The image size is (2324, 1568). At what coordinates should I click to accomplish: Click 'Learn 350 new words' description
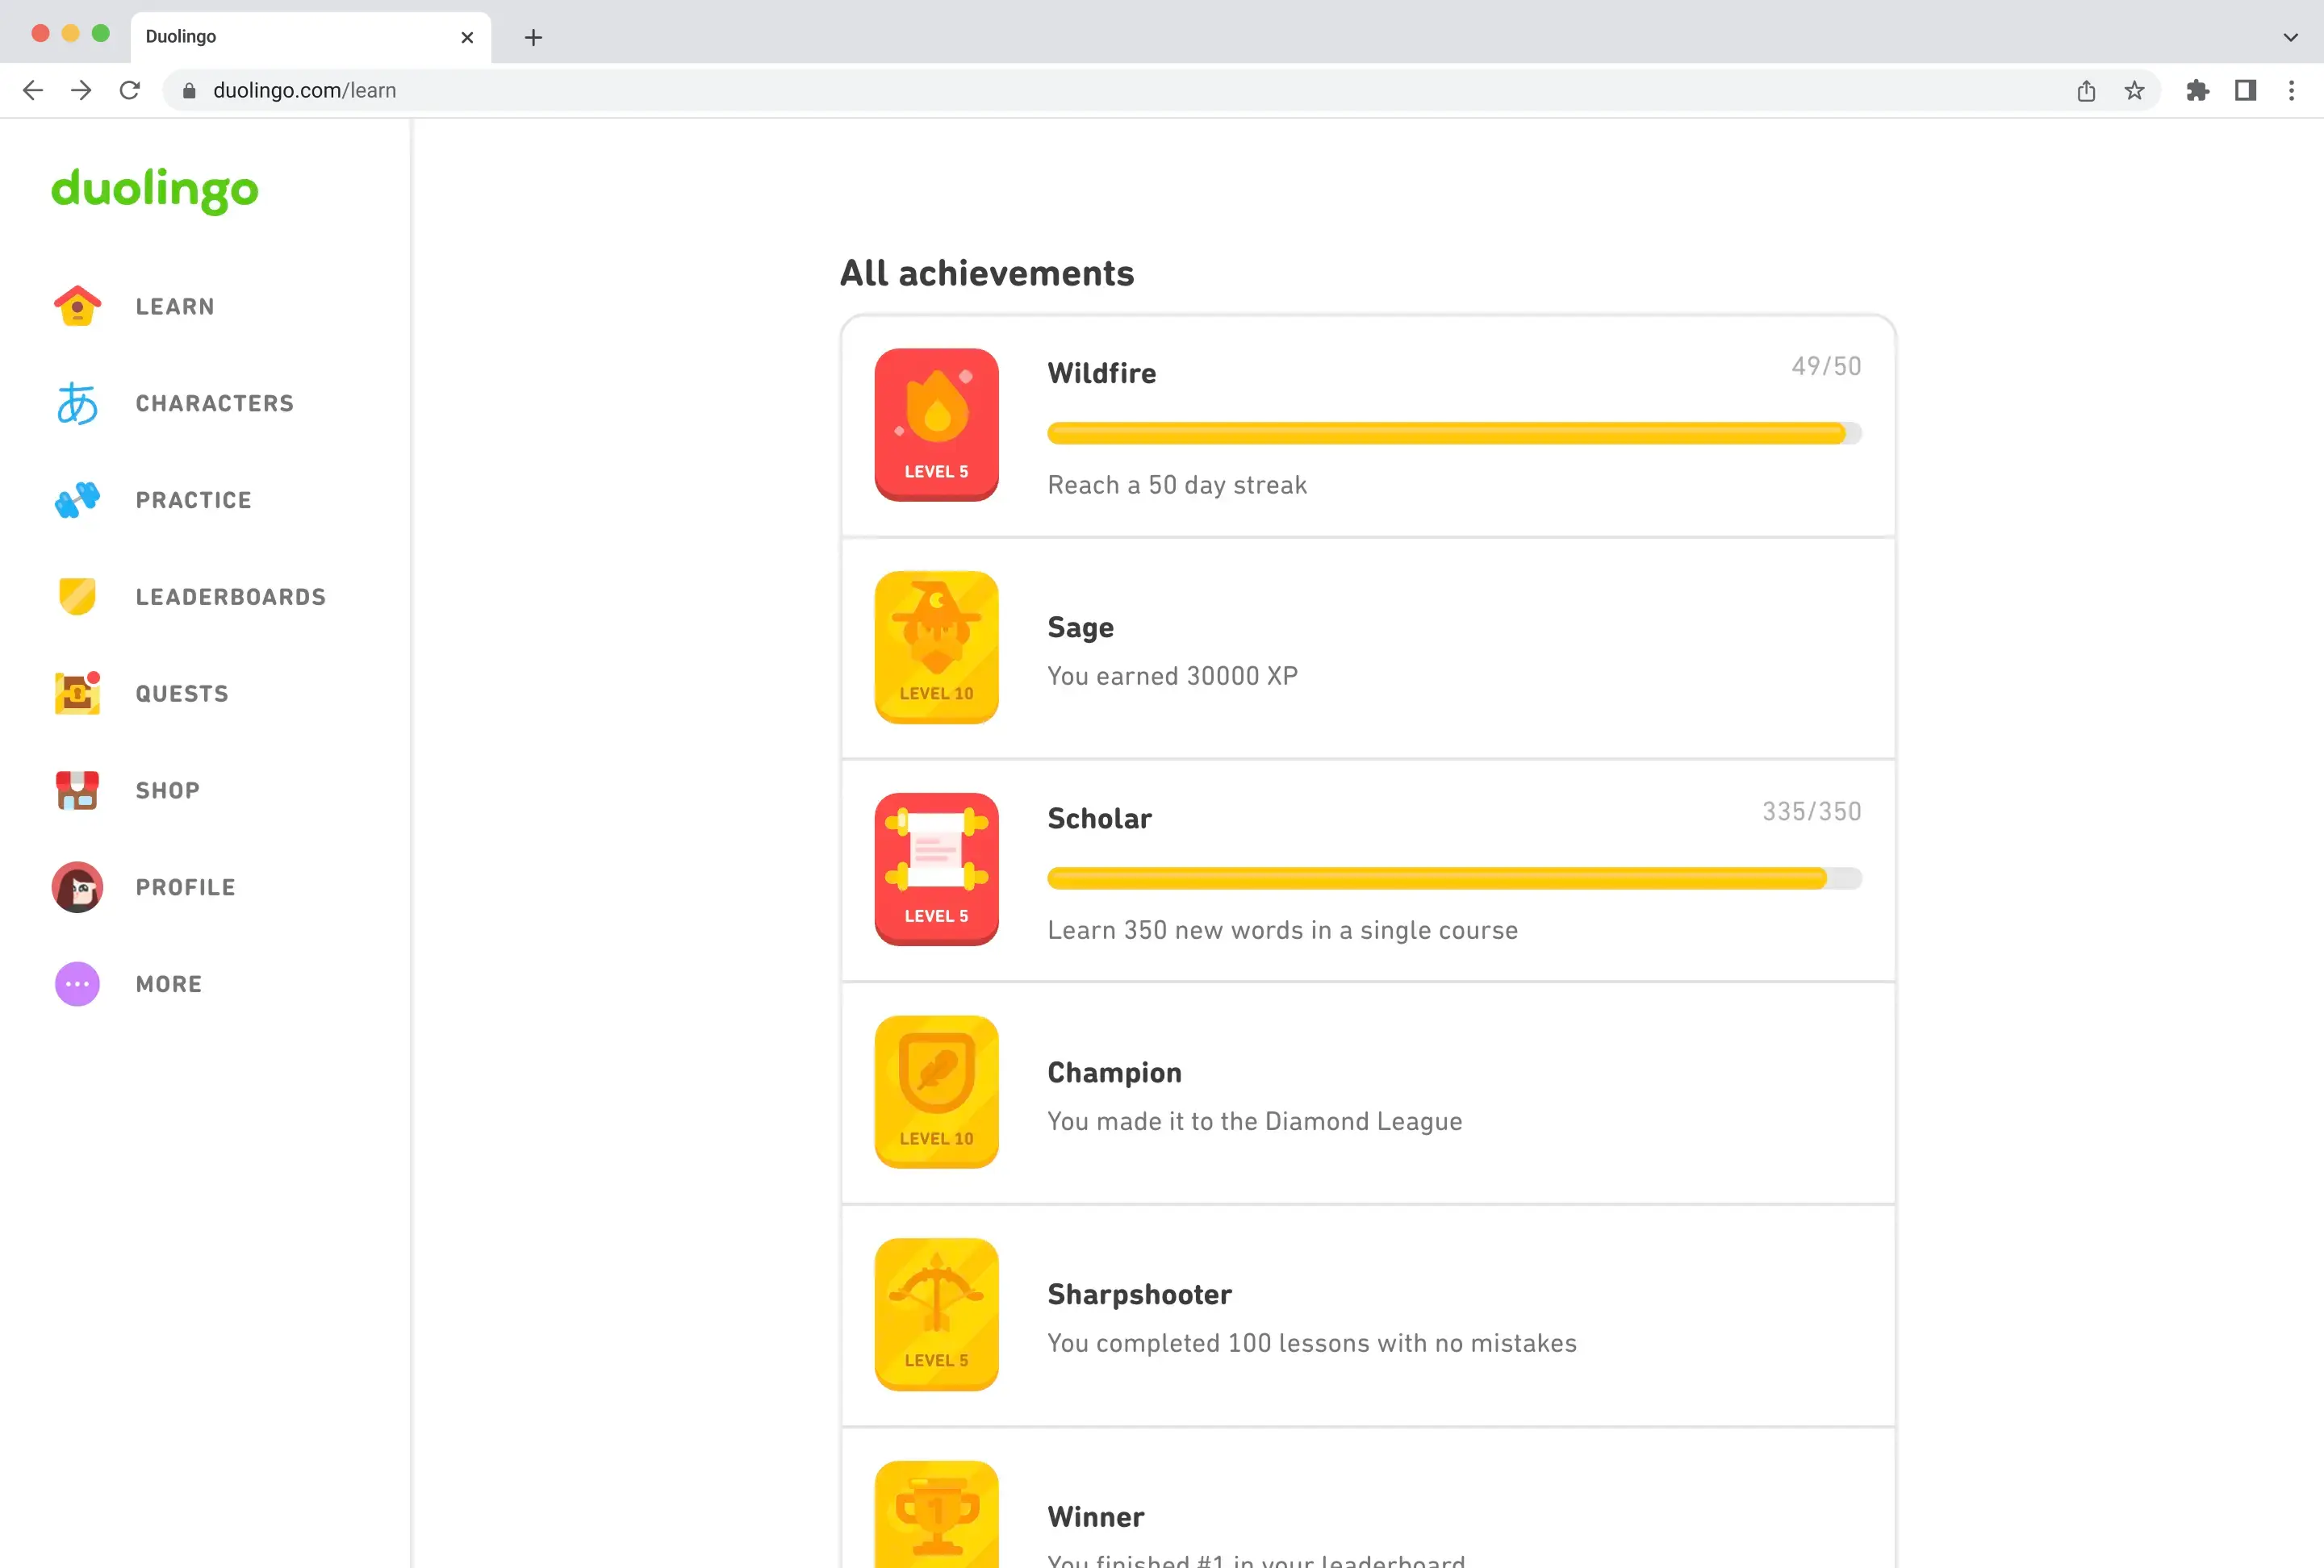1282,931
